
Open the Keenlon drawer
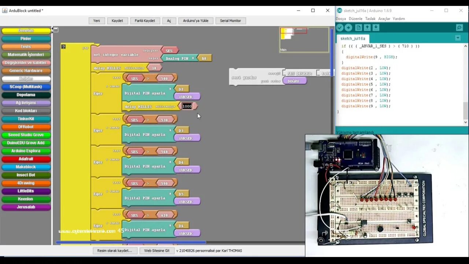pyautogui.click(x=26, y=199)
